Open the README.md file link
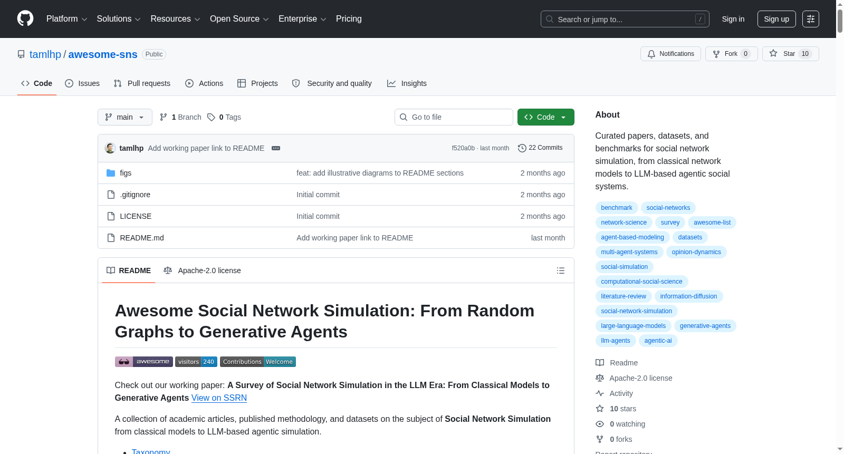The image size is (844, 454). click(142, 238)
